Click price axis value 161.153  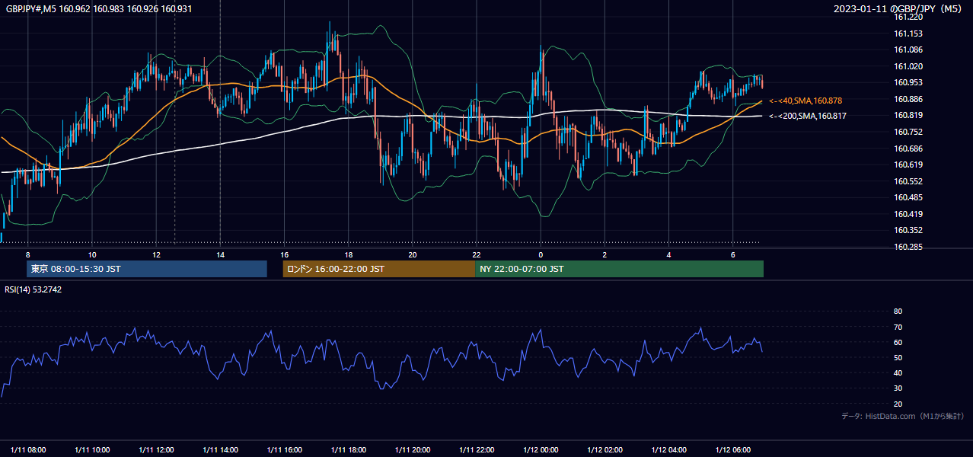click(x=908, y=34)
